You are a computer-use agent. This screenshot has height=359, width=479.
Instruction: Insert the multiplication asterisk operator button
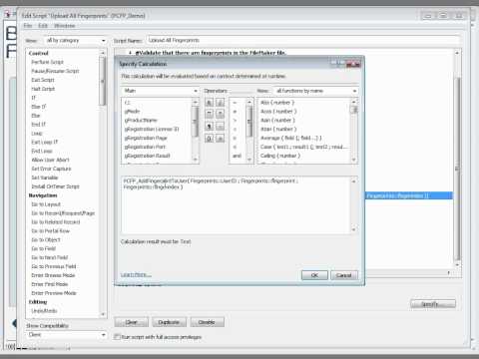click(x=220, y=114)
